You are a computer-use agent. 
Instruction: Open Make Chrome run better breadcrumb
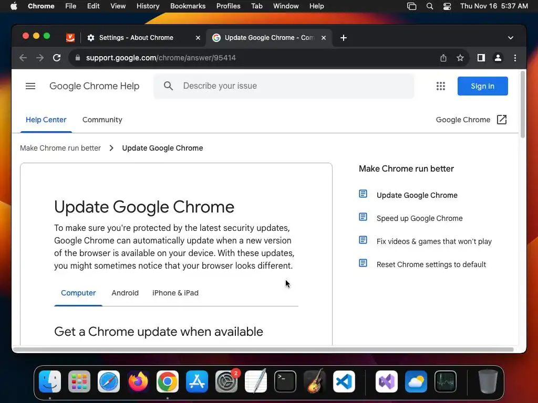60,148
